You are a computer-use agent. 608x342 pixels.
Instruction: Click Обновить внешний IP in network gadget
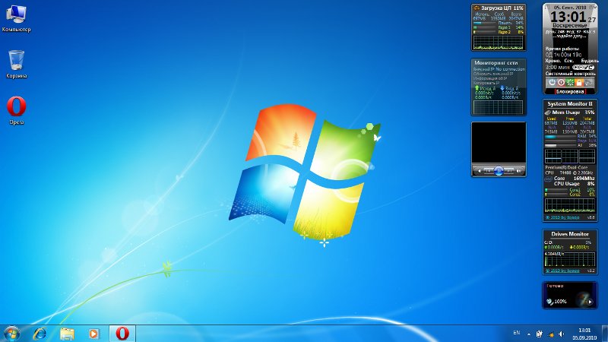coord(492,74)
